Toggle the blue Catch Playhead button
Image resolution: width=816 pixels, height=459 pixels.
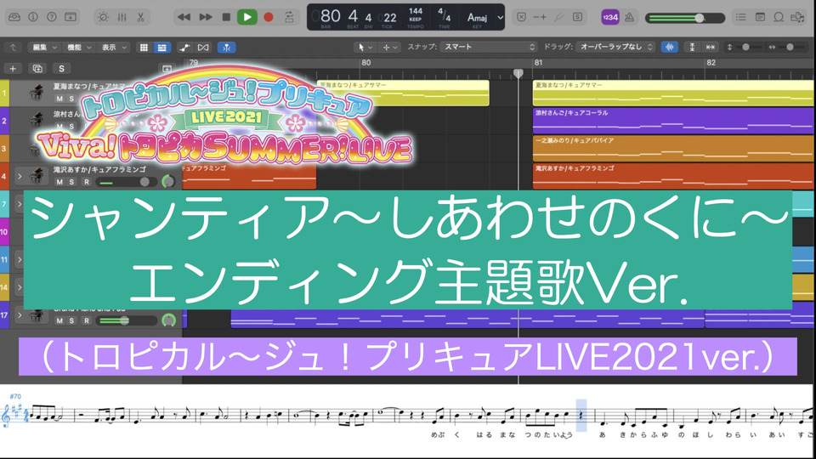pyautogui.click(x=226, y=48)
